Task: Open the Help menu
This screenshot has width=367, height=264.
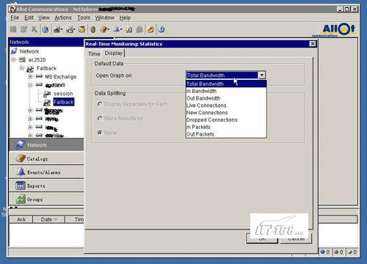Action: tap(125, 18)
